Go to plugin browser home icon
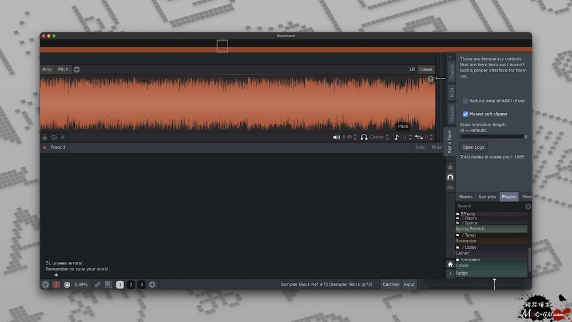The image size is (572, 322). point(450,264)
